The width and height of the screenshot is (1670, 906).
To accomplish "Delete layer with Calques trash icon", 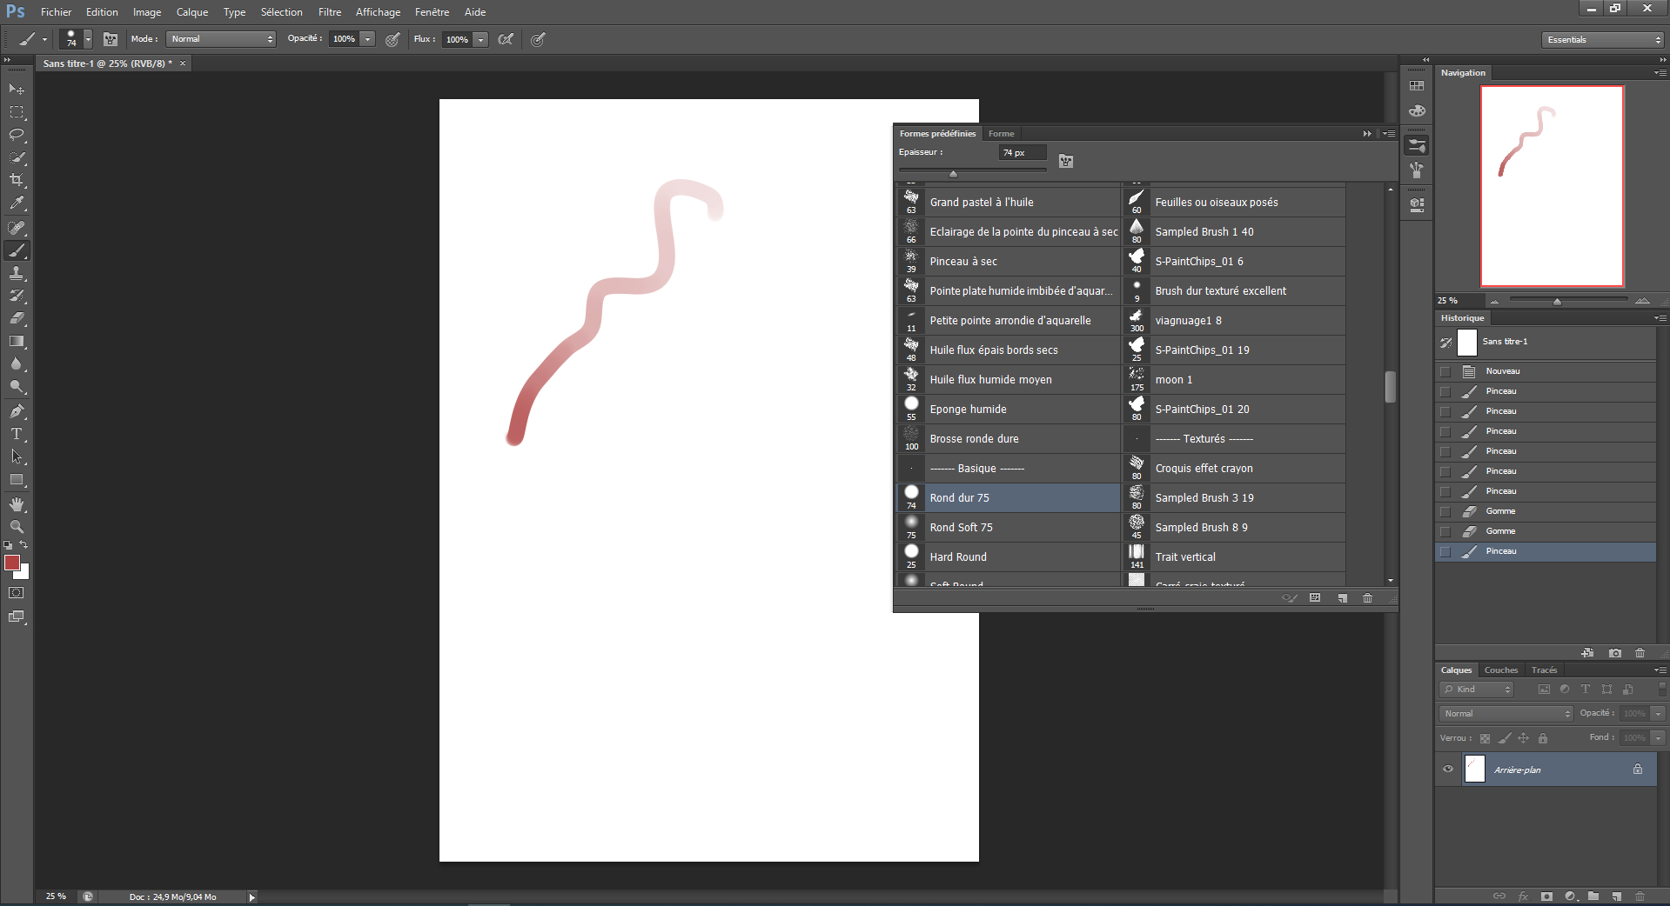I will tap(1640, 896).
